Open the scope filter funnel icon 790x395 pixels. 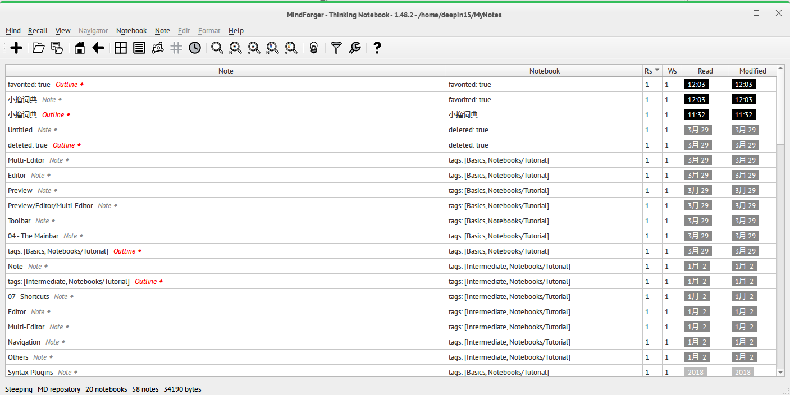click(x=336, y=48)
